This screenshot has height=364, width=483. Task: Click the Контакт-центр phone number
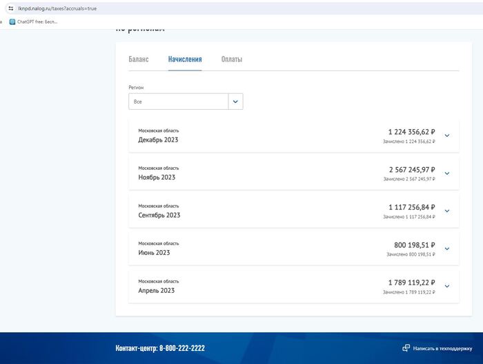click(x=181, y=348)
